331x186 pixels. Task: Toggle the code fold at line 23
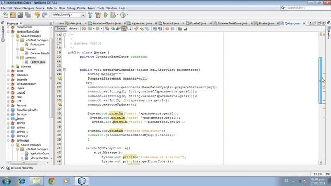pos(65,70)
